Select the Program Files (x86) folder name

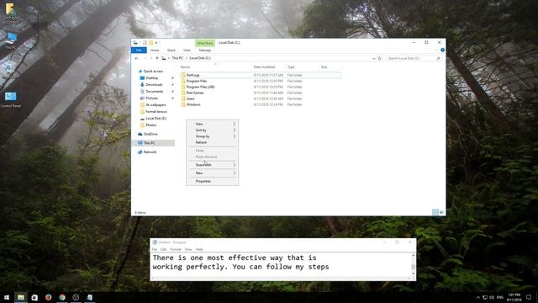[x=200, y=87]
